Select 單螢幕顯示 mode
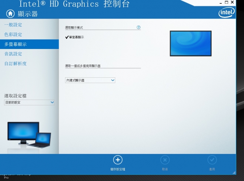The height and width of the screenshot is (181, 244). click(75, 37)
